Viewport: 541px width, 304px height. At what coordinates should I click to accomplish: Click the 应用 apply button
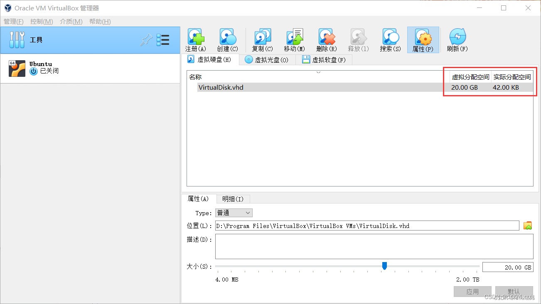(x=472, y=292)
